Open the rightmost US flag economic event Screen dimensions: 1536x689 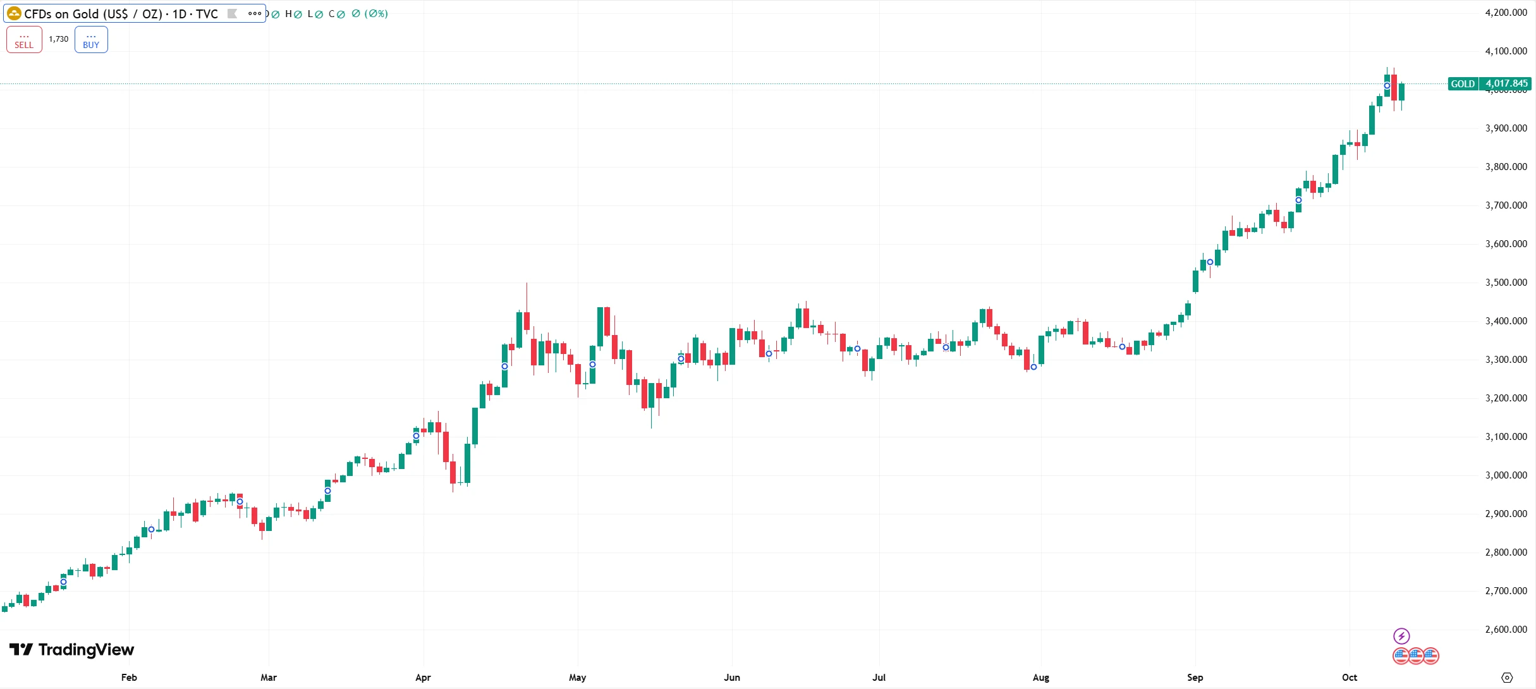[x=1431, y=656]
